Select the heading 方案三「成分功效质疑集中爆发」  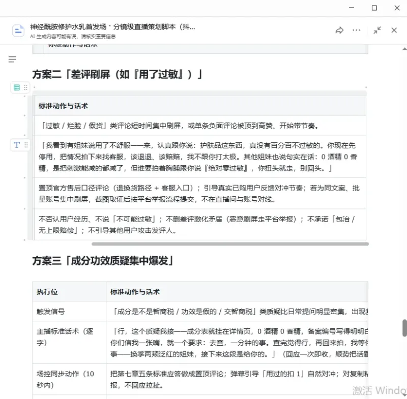pos(103,261)
